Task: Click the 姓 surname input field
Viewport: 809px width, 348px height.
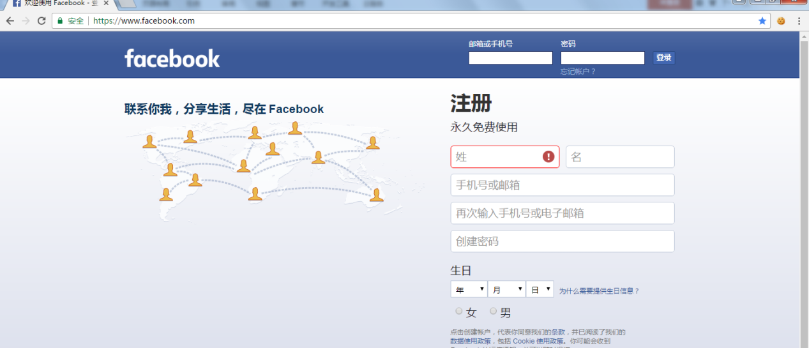Action: tap(505, 156)
